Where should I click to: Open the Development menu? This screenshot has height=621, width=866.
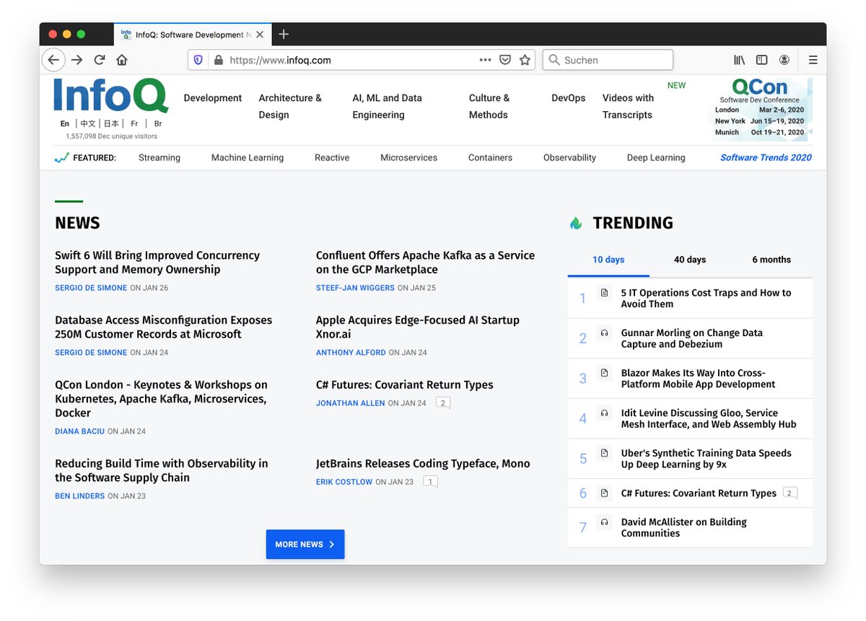213,98
